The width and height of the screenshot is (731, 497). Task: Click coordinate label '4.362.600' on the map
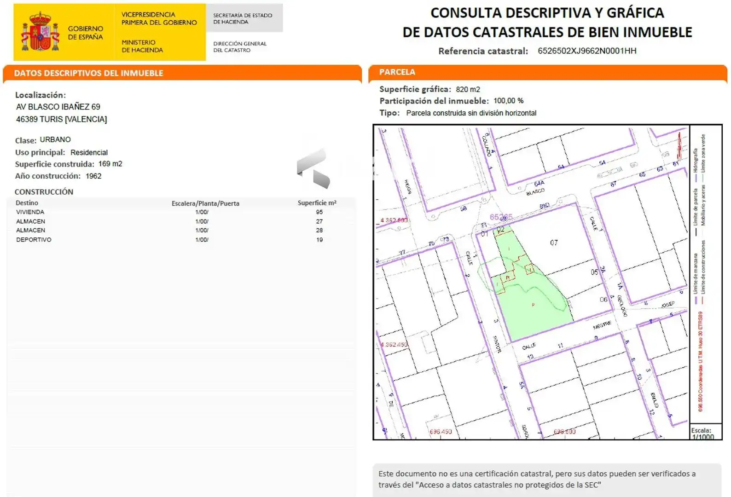[394, 220]
